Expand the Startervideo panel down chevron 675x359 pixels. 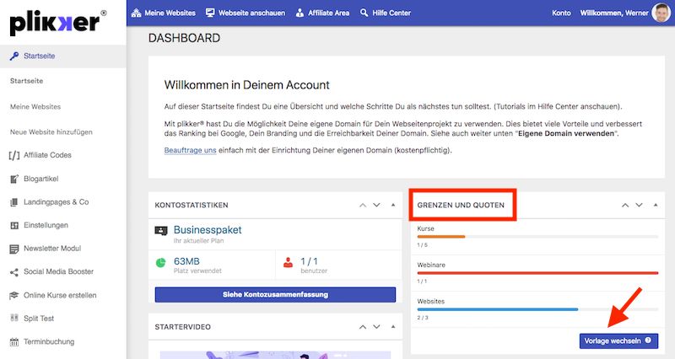(x=377, y=326)
